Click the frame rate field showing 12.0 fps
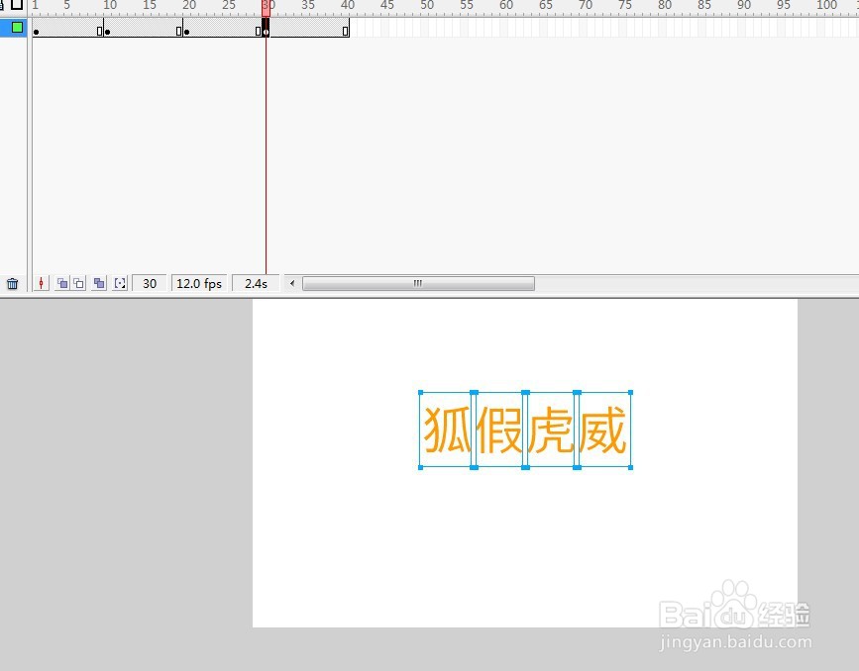859x671 pixels. (x=198, y=283)
